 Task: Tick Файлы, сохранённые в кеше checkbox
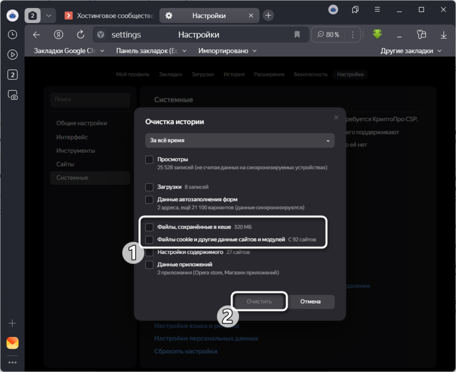coord(149,227)
